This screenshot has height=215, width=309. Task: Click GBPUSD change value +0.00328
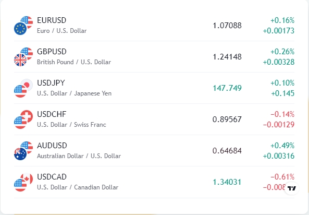279,62
